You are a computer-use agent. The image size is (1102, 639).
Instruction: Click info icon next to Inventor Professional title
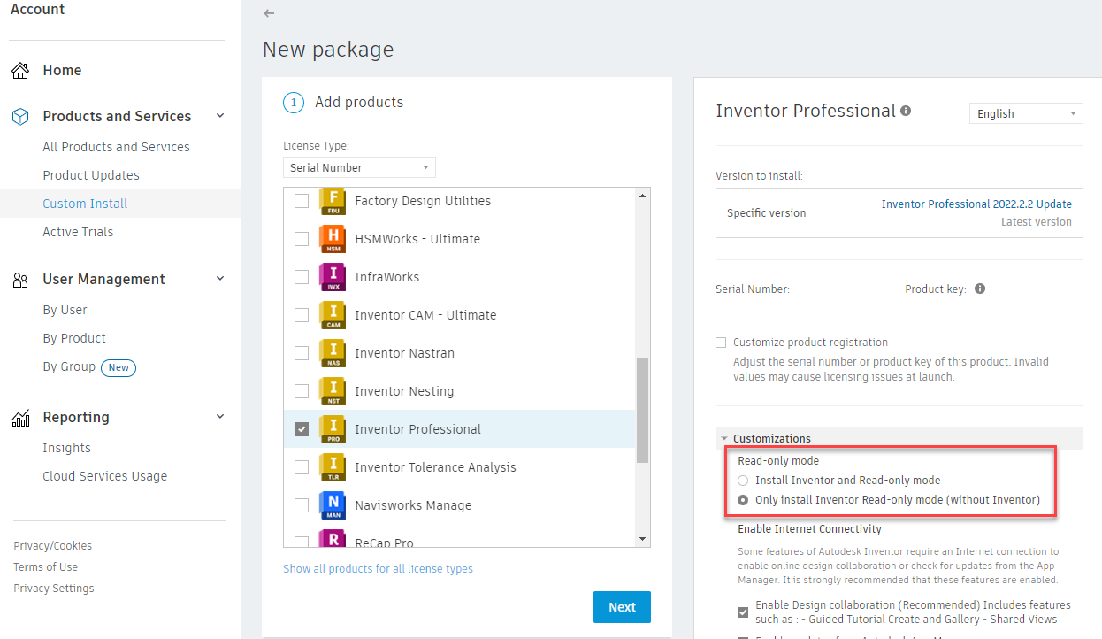(x=906, y=111)
